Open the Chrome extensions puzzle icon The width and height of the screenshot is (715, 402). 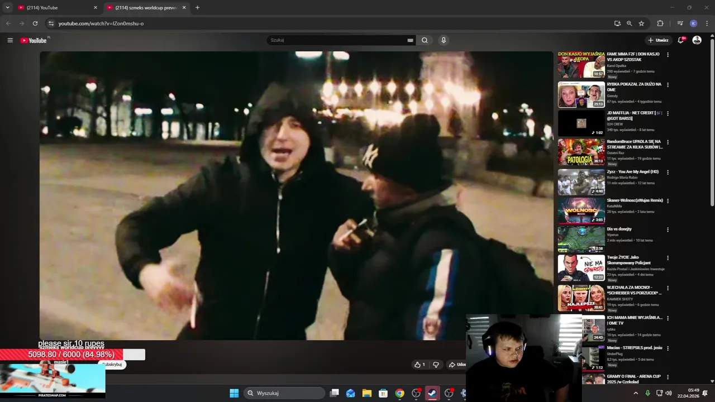coord(660,23)
